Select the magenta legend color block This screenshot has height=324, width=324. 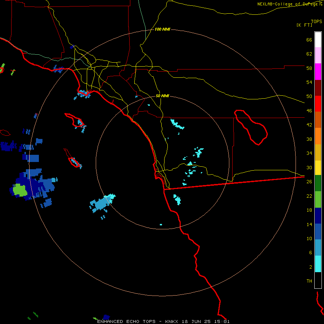318,72
